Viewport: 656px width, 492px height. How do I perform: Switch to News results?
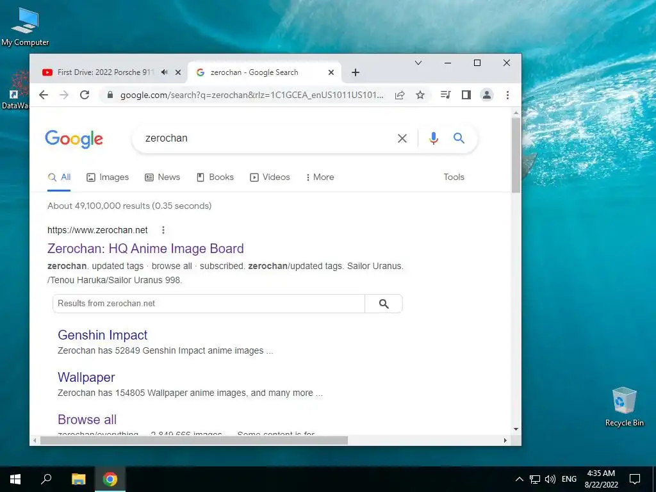(x=162, y=177)
